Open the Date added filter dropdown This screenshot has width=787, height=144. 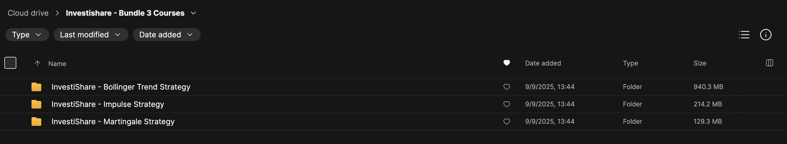coord(166,35)
